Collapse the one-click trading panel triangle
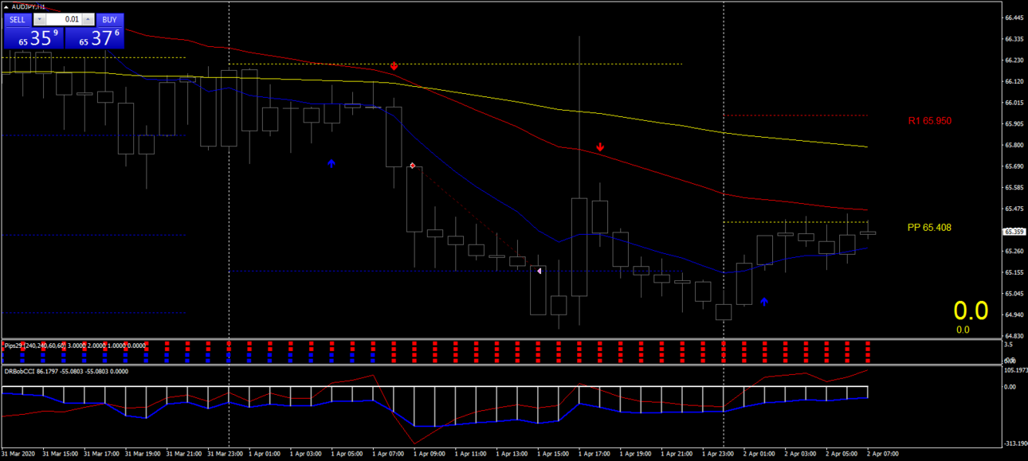Image resolution: width=1028 pixels, height=461 pixels. point(7,6)
